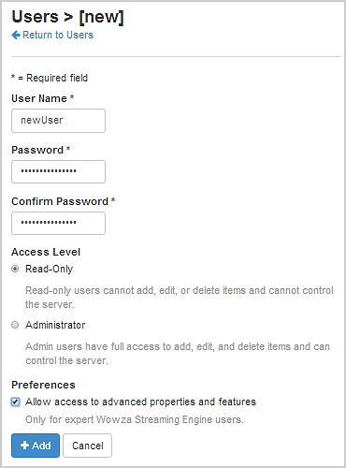Screen dimensions: 346x468
Task: Click the plus icon on Add button
Action: tap(24, 446)
